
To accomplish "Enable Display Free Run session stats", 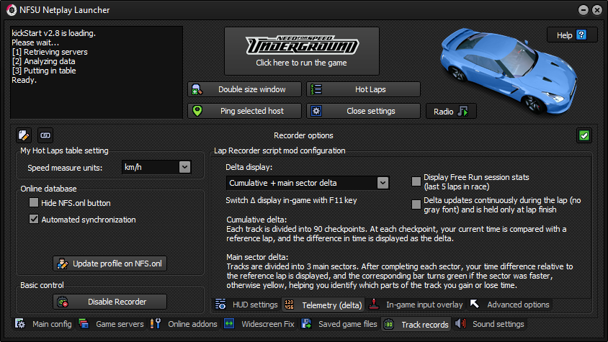I will click(x=416, y=181).
